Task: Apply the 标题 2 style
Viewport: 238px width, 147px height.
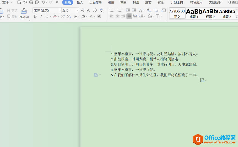Action: pos(210,13)
